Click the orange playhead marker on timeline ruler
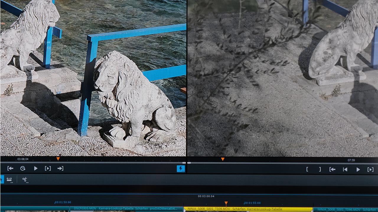Screen dimensions: 378x212 pyautogui.click(x=226, y=203)
